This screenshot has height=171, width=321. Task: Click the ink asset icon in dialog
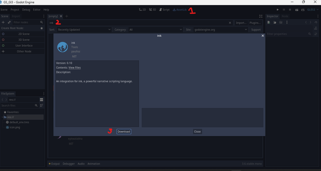tap(63, 47)
